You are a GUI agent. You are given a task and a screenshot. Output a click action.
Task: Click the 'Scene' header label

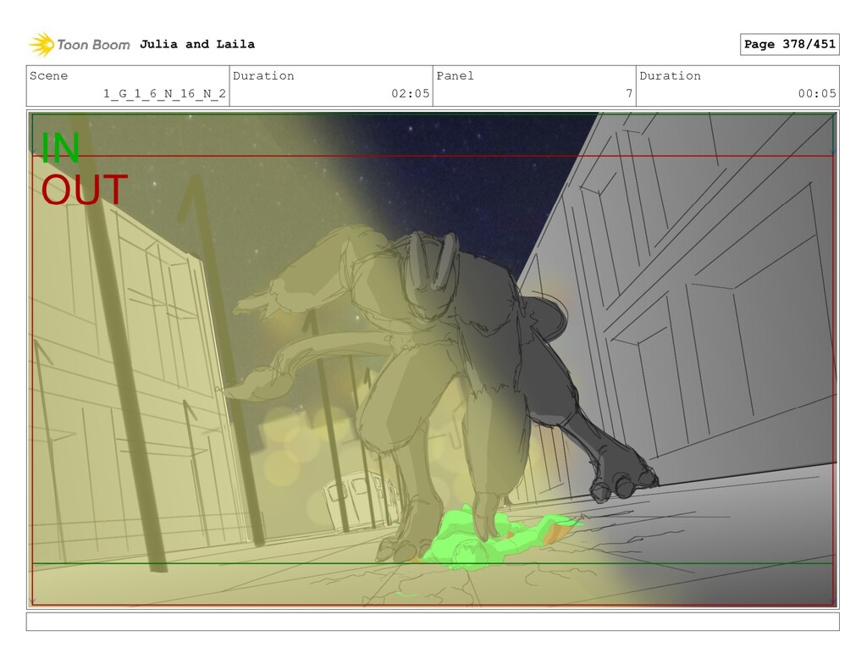[x=48, y=75]
